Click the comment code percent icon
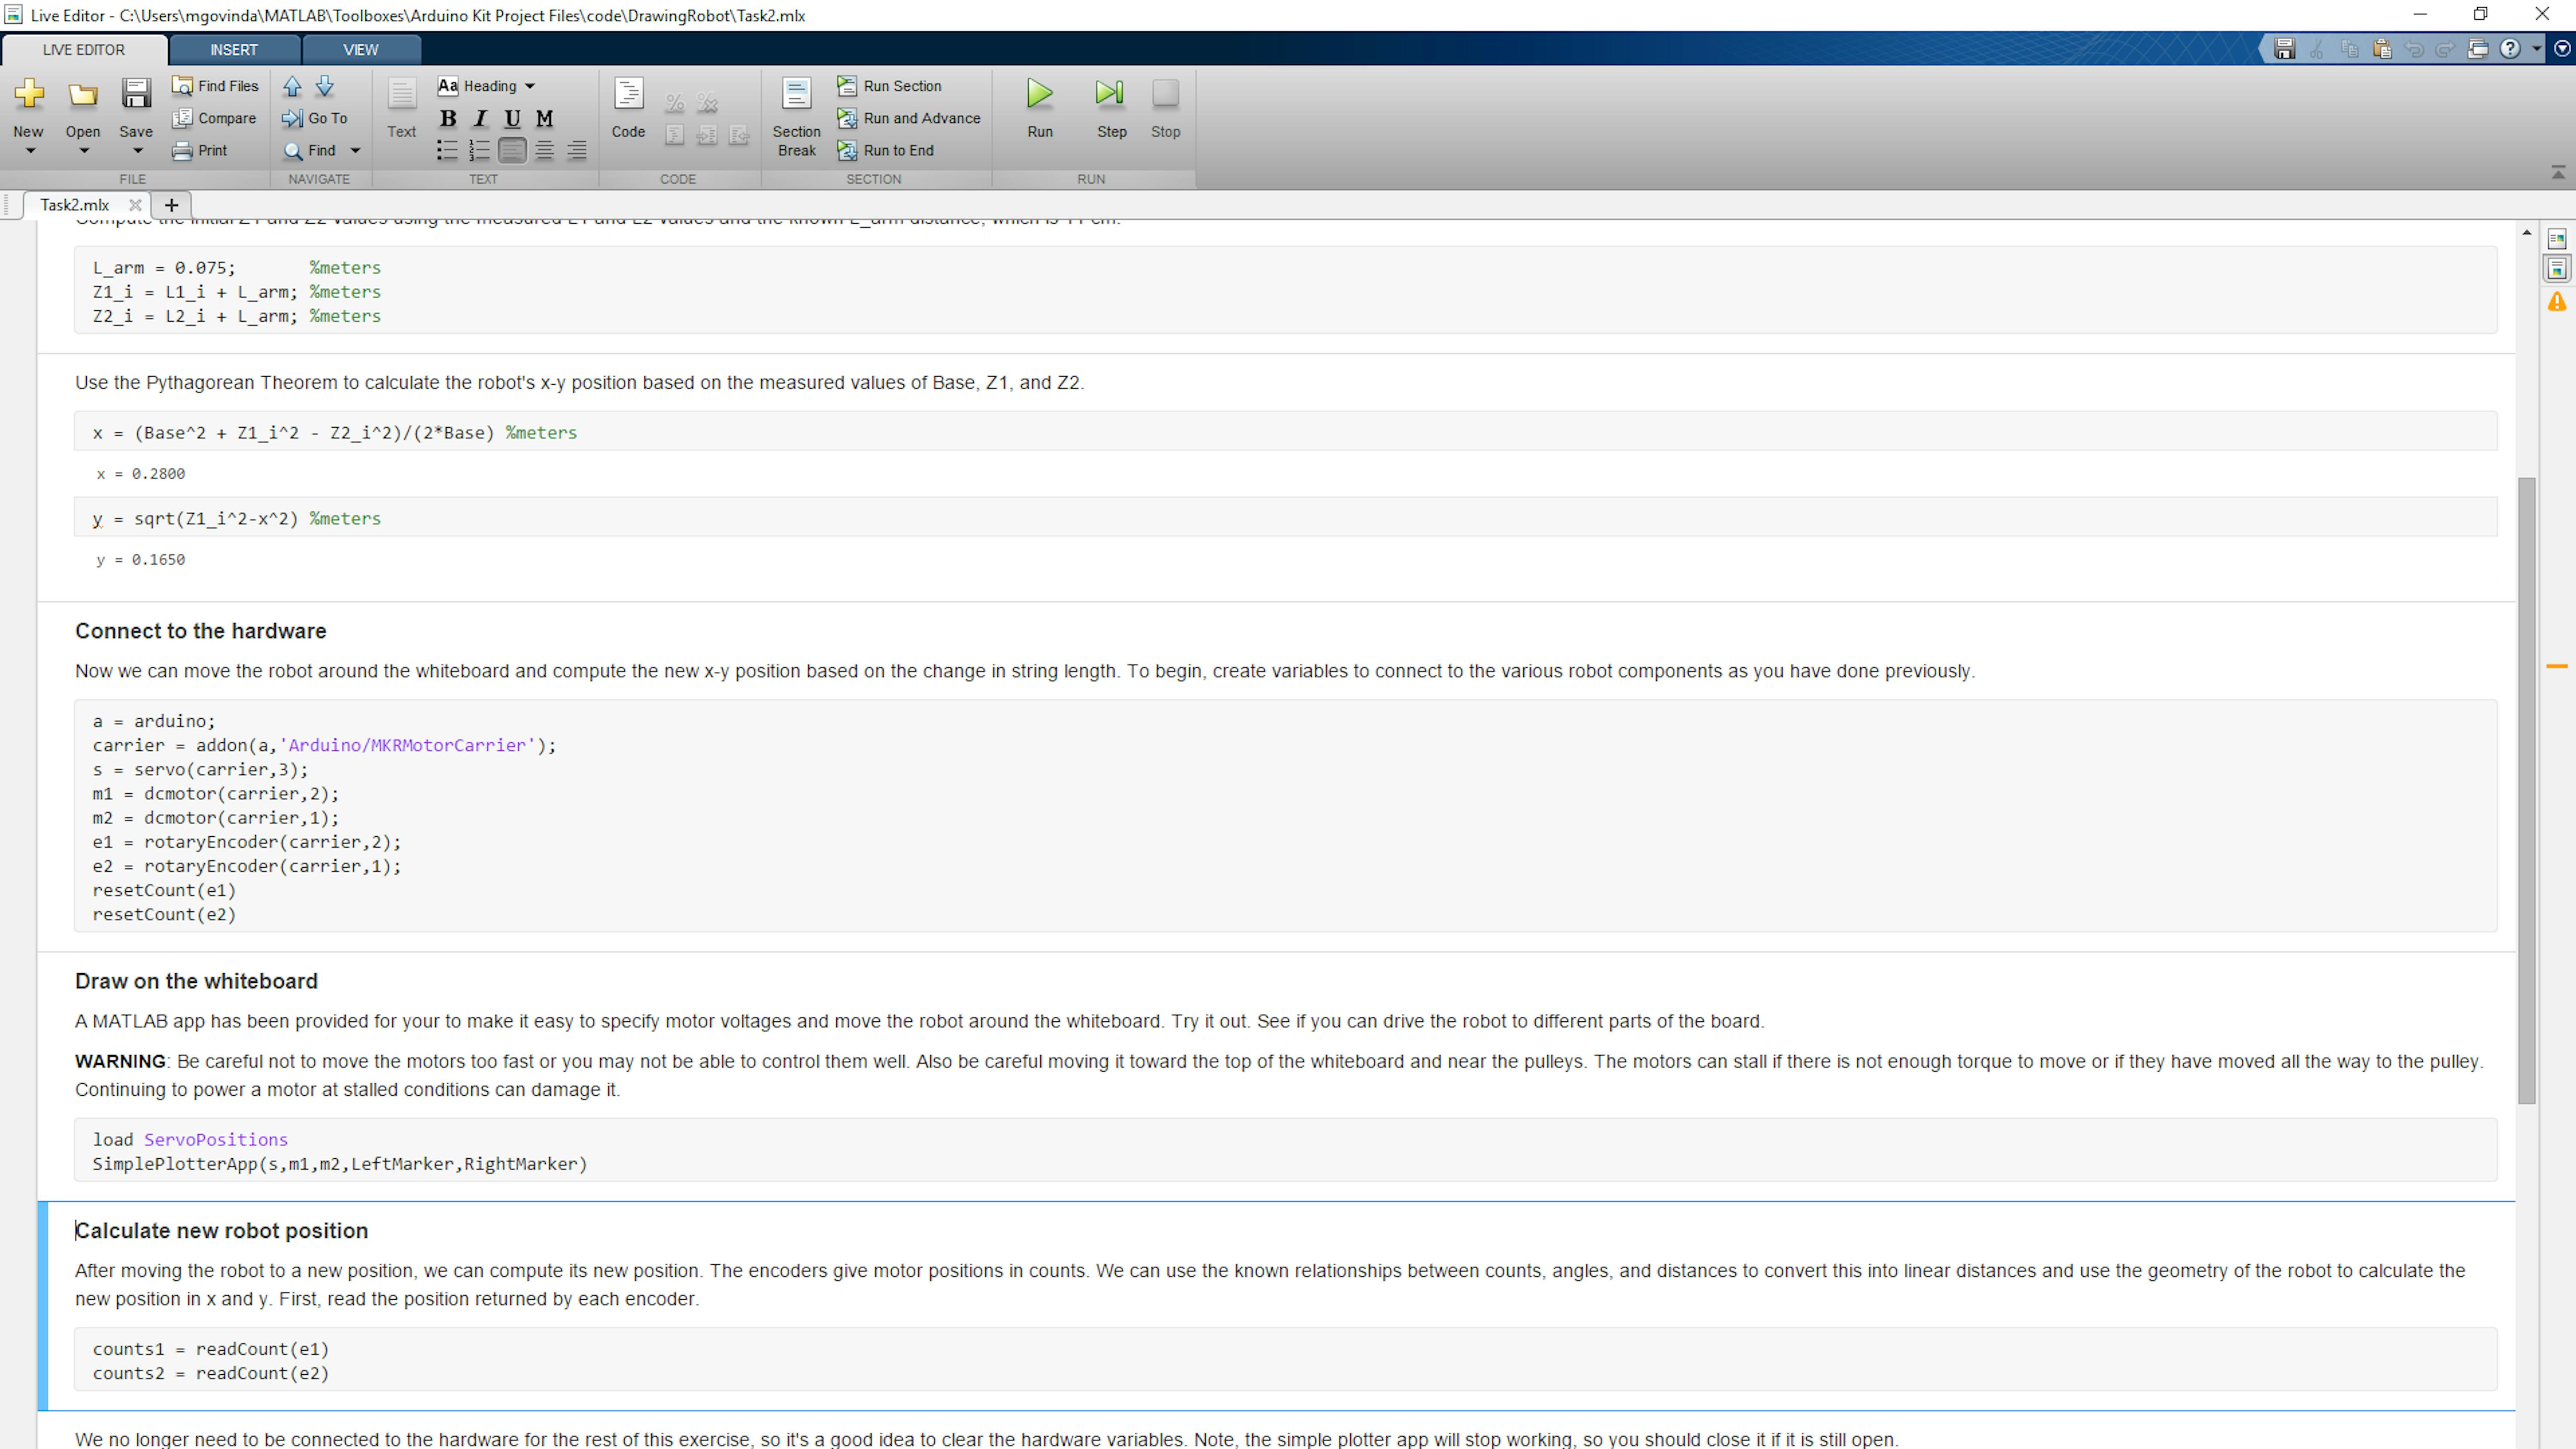The width and height of the screenshot is (2576, 1449). click(675, 102)
